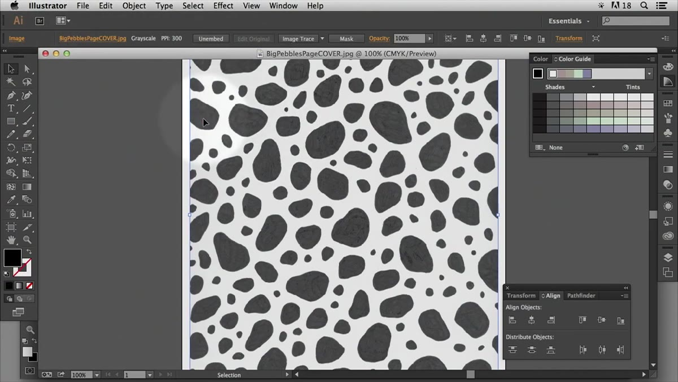The height and width of the screenshot is (382, 678).
Task: Click the Mask button
Action: [x=346, y=38]
